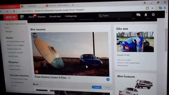Click the browser extension icon near downloads
The image size is (169, 95).
(x=160, y=8)
